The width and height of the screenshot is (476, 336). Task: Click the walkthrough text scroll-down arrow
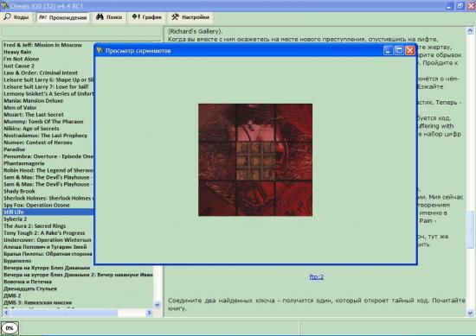470,313
